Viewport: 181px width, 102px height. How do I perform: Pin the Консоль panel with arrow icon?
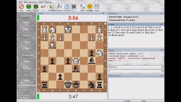[x=161, y=50]
